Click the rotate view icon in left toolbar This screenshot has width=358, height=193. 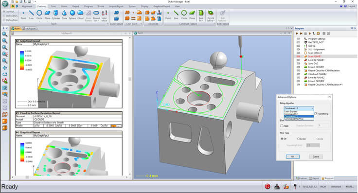4,74
